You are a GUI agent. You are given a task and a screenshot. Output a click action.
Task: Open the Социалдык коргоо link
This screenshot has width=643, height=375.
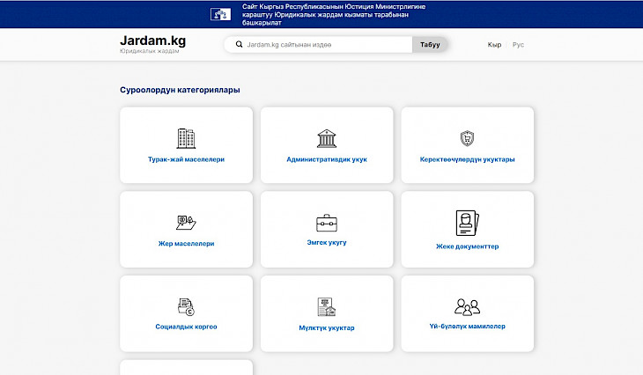coord(186,327)
